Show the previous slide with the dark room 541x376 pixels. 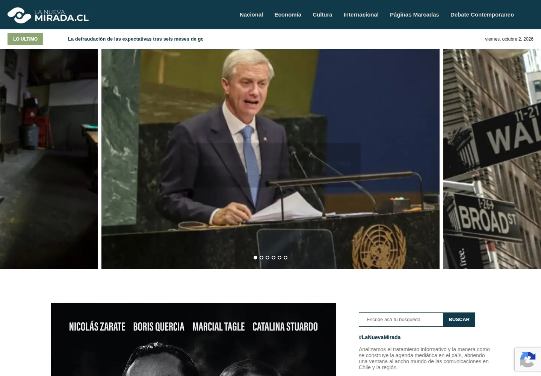pyautogui.click(x=49, y=159)
